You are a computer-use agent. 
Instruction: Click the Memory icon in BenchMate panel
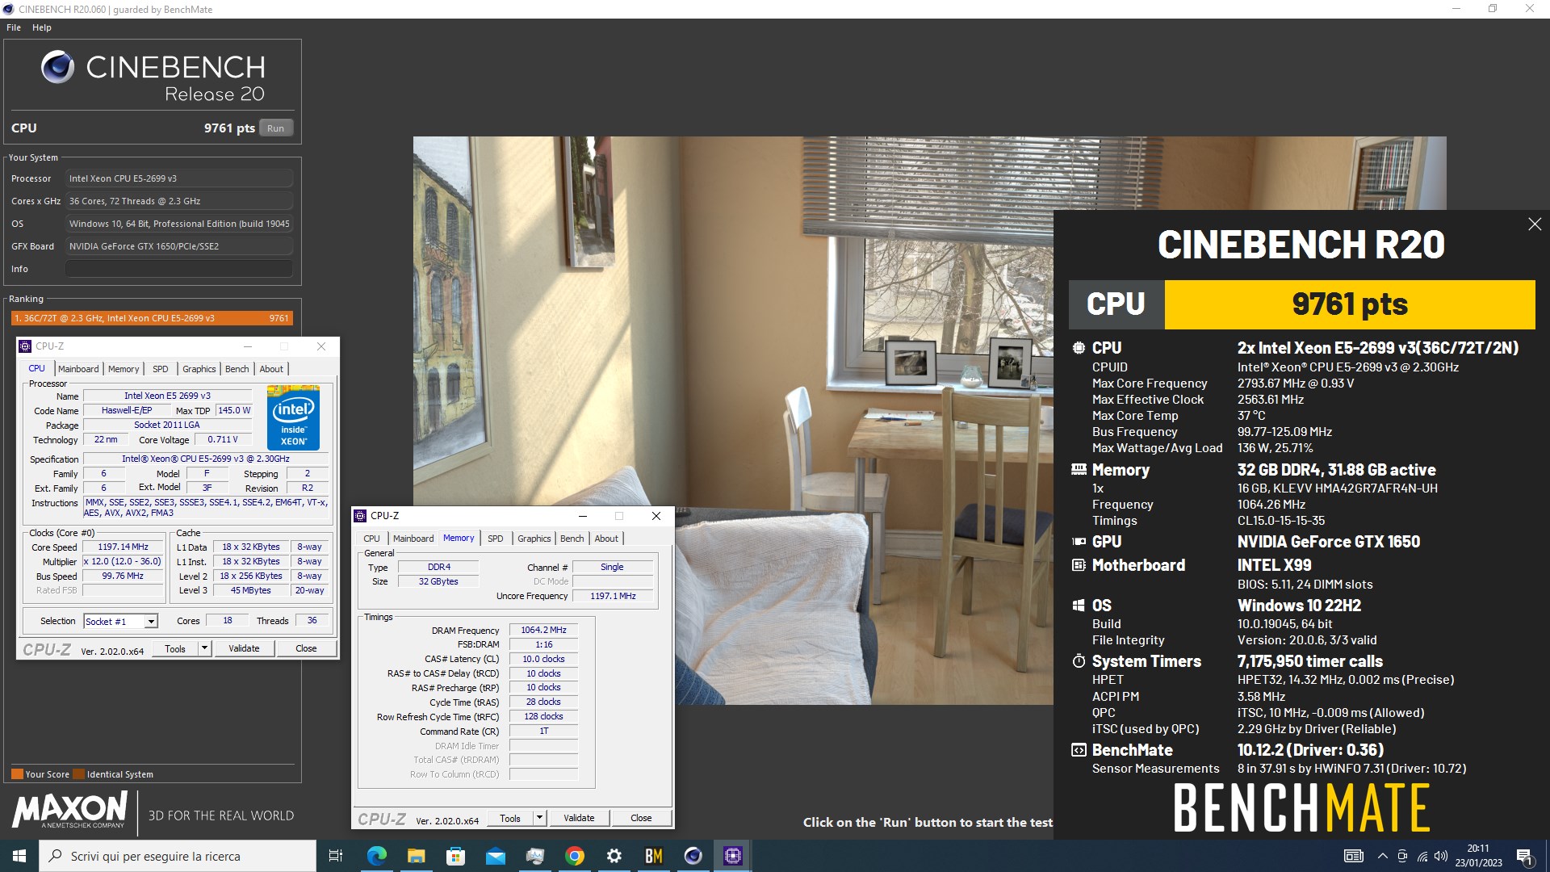[x=1079, y=469]
